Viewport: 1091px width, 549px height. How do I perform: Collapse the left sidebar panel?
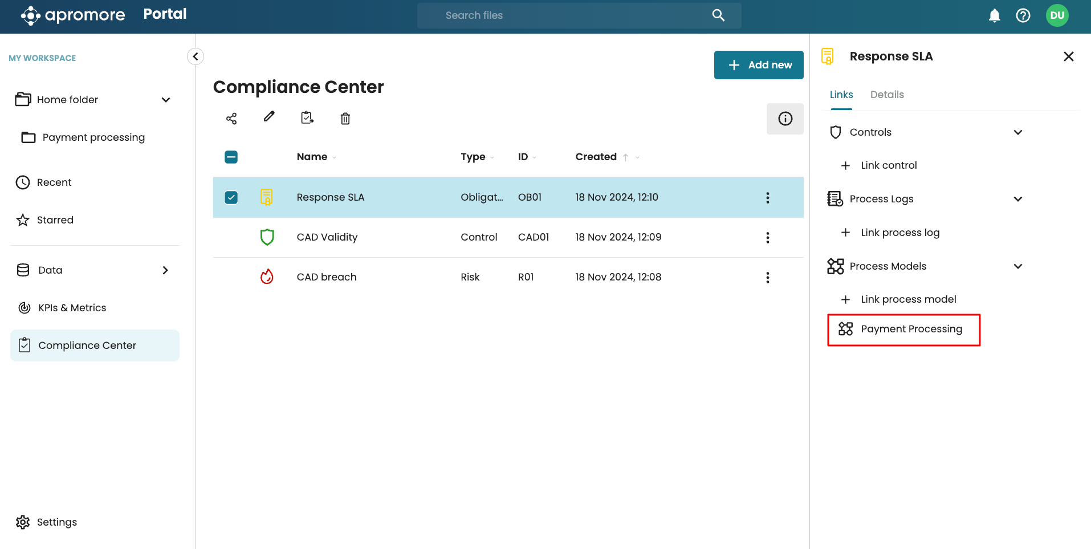click(196, 56)
